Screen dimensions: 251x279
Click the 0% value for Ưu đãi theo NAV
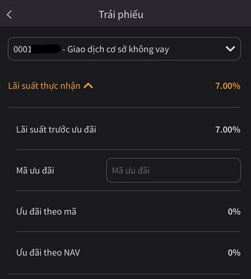tap(234, 253)
